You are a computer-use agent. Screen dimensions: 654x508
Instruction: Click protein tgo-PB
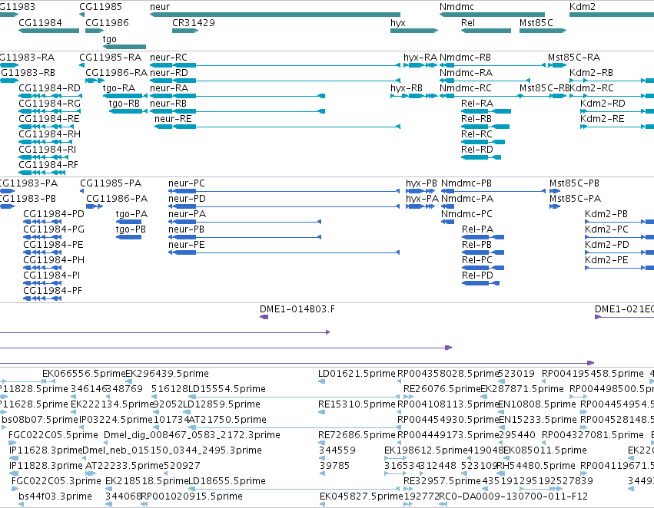[128, 237]
